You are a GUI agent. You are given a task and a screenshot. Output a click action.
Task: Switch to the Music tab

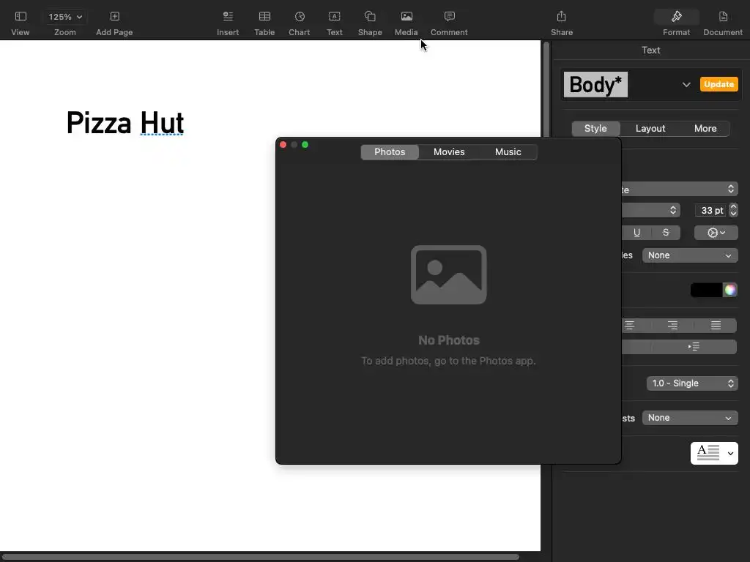pos(508,152)
